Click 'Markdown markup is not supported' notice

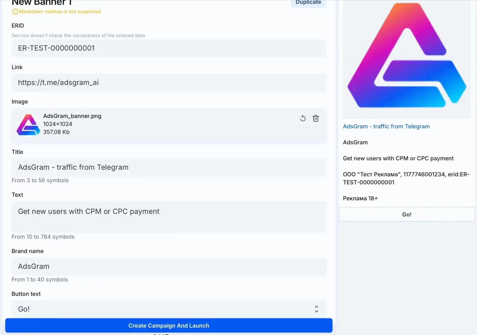point(60,12)
